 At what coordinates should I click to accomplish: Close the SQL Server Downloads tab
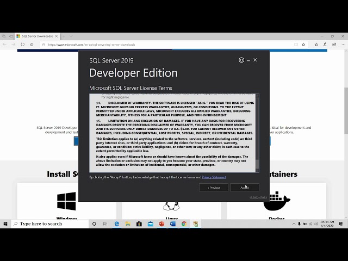click(57, 36)
